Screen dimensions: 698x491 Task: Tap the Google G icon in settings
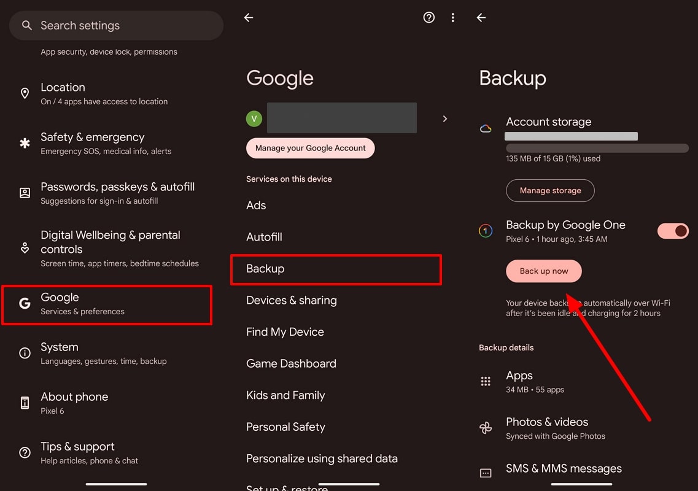point(25,303)
